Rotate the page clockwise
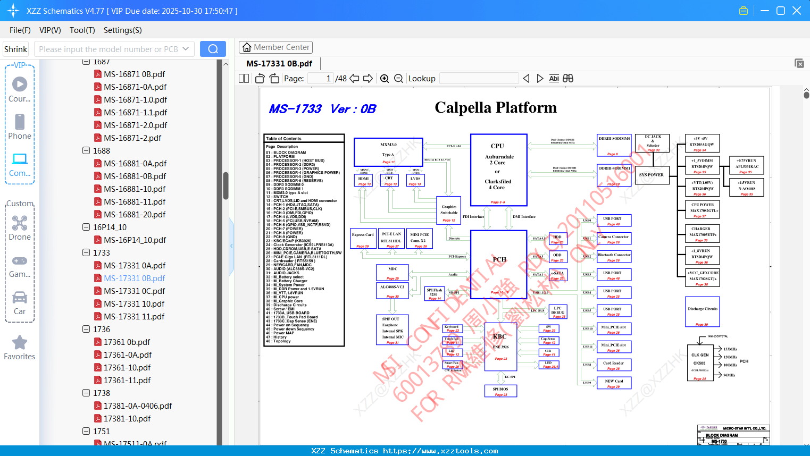This screenshot has height=456, width=810. [x=274, y=78]
